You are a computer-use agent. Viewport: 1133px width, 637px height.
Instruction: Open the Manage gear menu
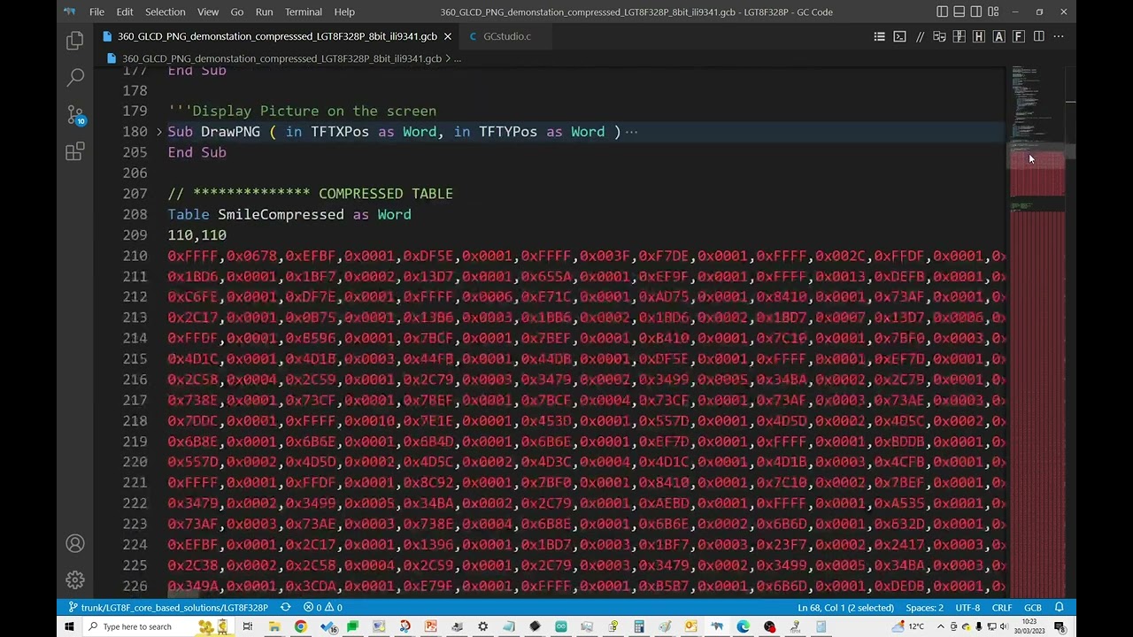click(75, 580)
